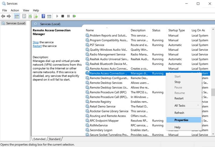The height and width of the screenshot is (147, 215).
Task: Click the magnifier icon in the Services (Local) header
Action: tap(36, 24)
